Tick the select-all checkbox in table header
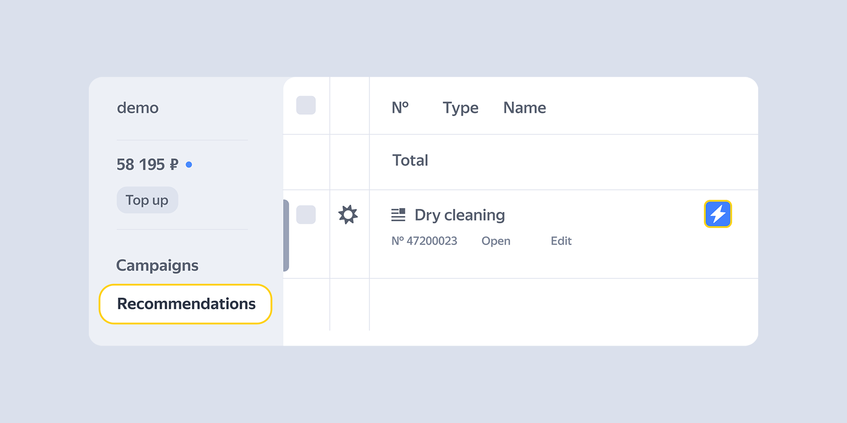The height and width of the screenshot is (423, 847). (x=306, y=105)
